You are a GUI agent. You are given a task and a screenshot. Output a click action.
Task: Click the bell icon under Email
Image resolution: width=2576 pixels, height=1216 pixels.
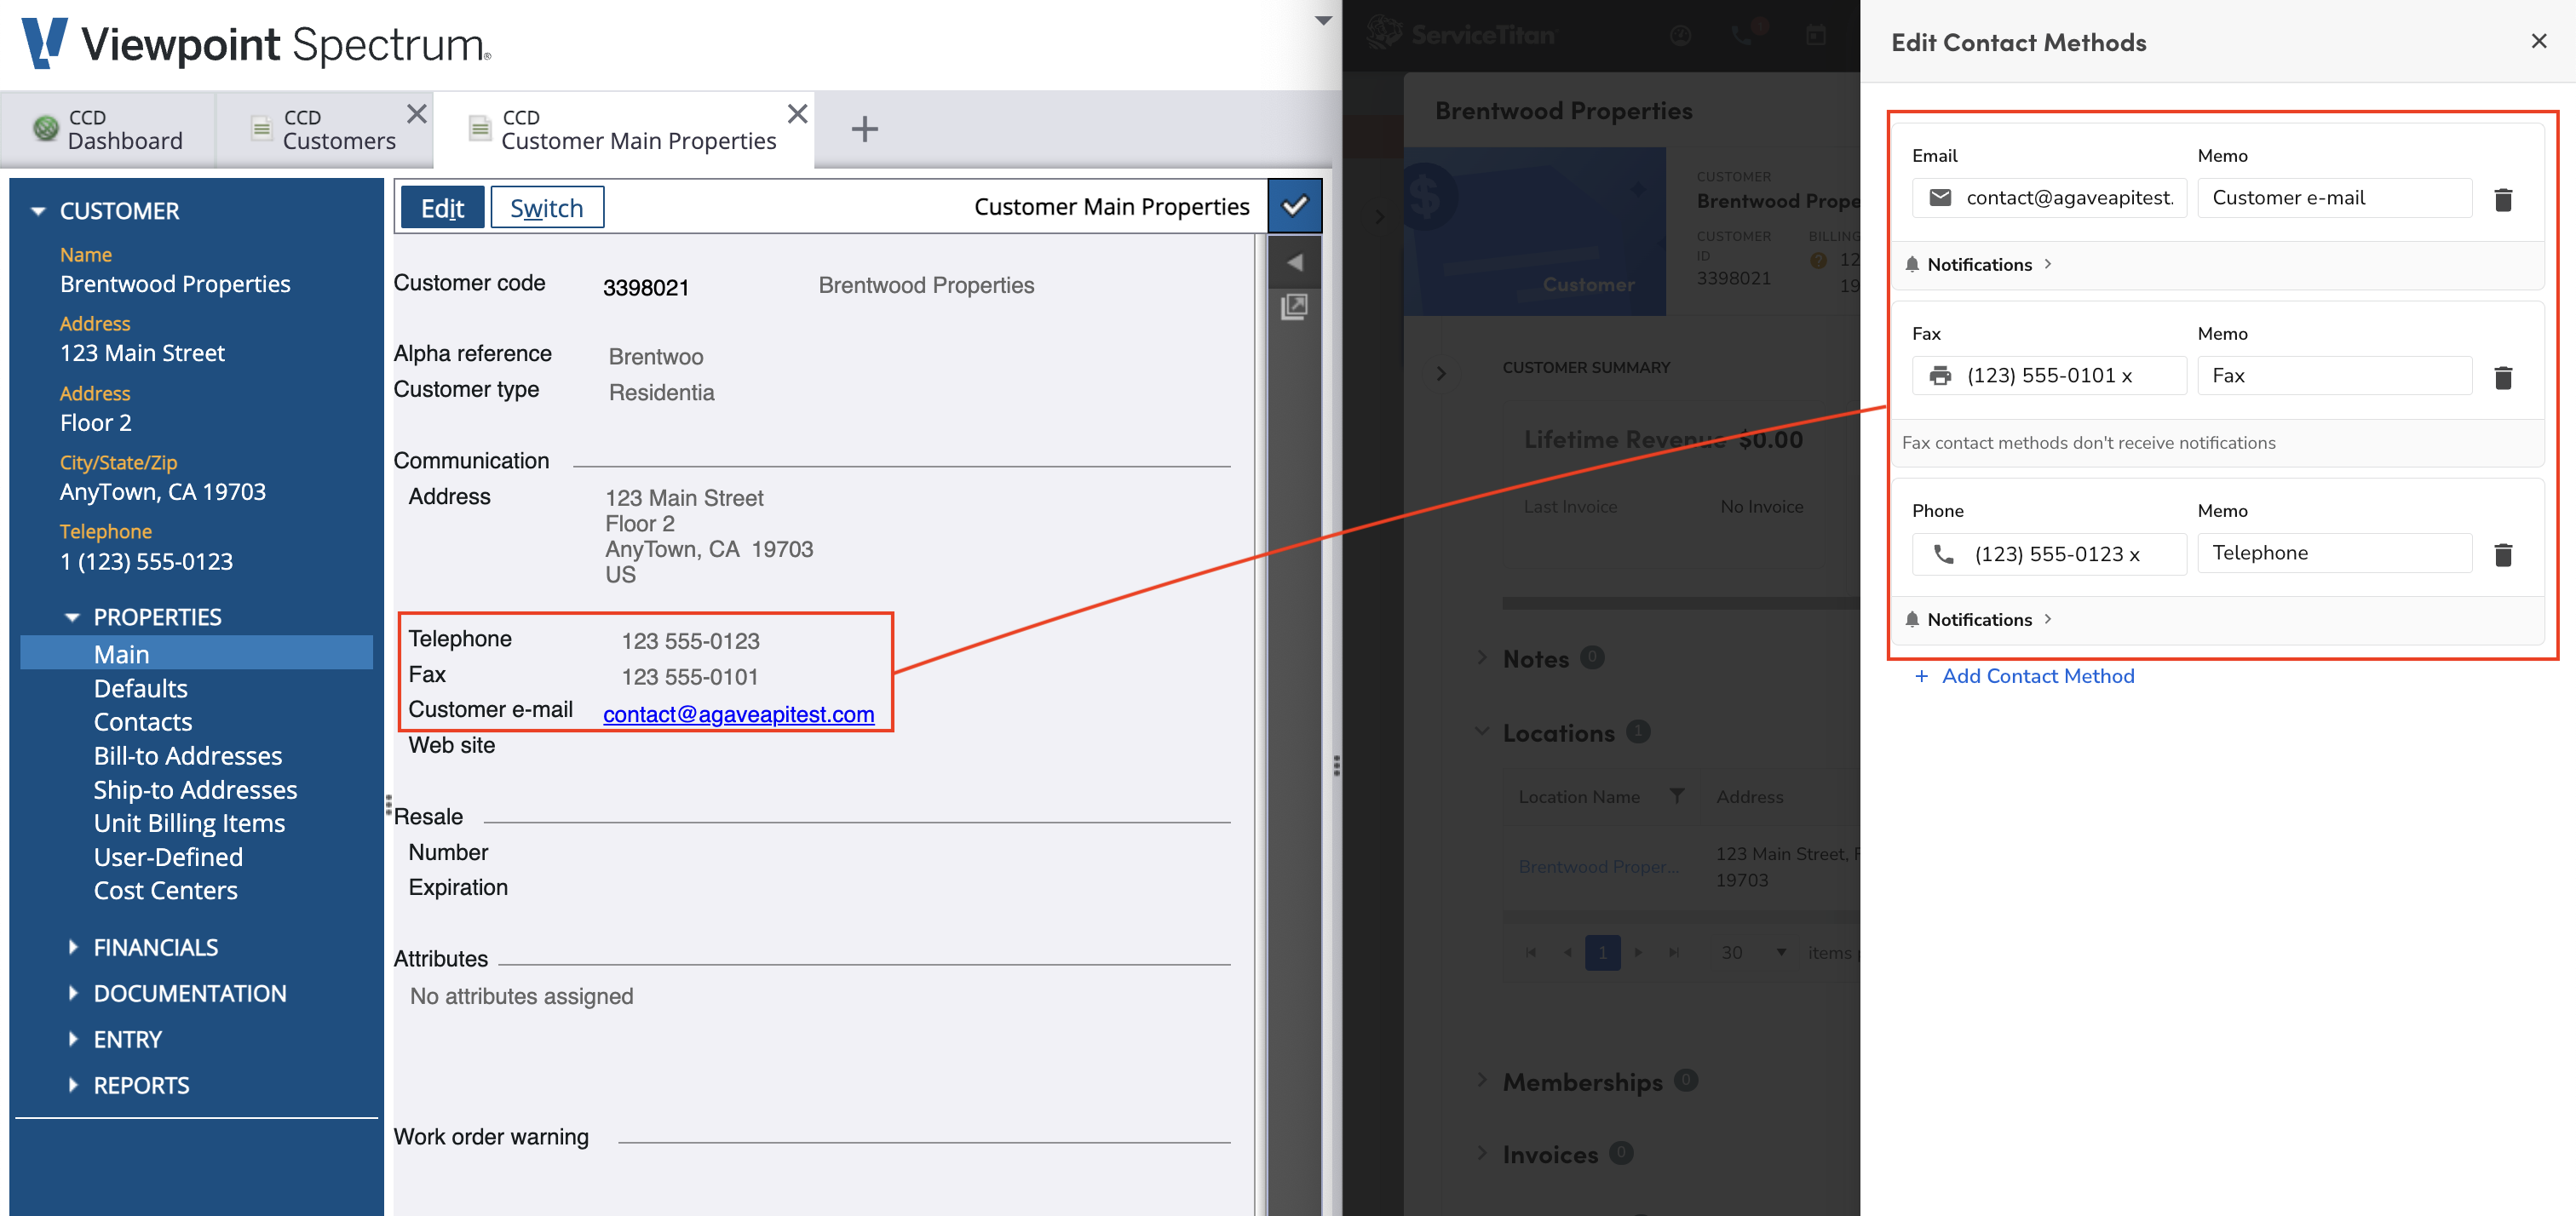tap(1911, 264)
